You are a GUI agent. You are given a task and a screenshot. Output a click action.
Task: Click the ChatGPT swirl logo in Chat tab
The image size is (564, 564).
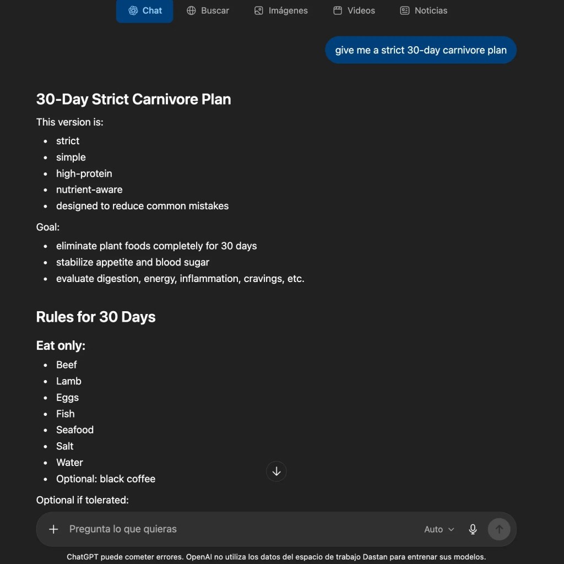(133, 11)
